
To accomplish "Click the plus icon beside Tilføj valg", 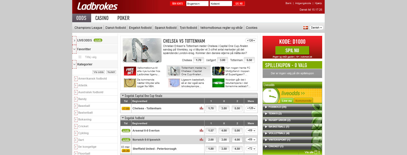I will [x=80, y=57].
